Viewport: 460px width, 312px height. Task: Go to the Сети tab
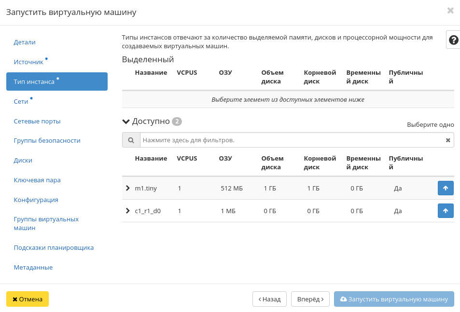tap(21, 102)
